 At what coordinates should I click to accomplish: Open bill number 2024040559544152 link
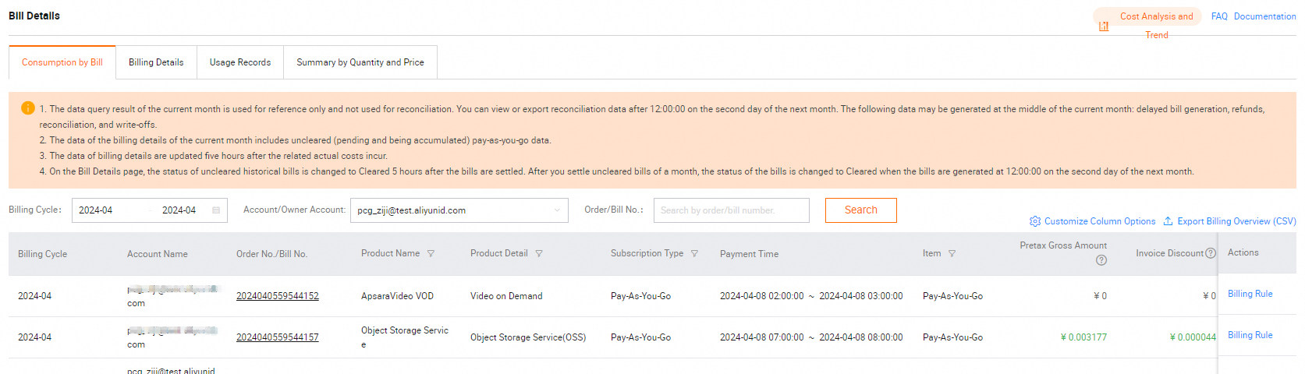click(x=278, y=296)
